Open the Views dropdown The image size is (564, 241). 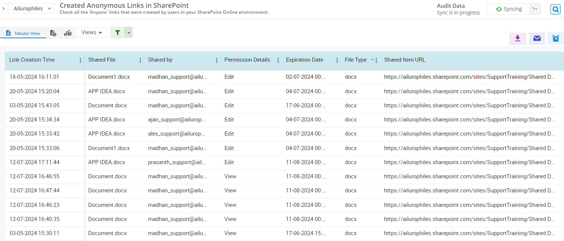tap(92, 32)
